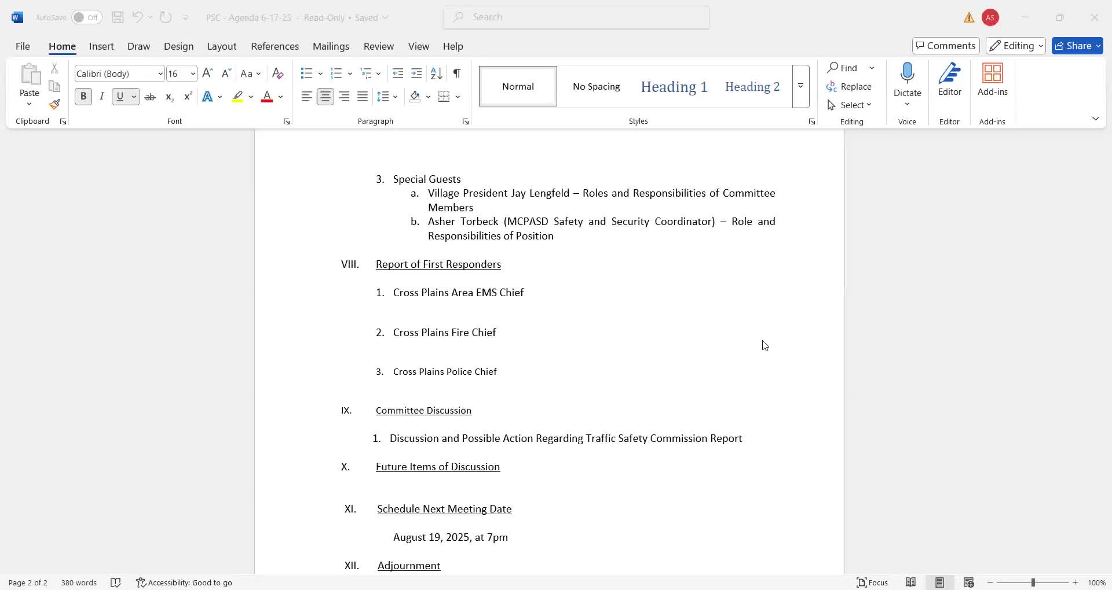
Task: Apply the Heading 1 style
Action: tap(674, 87)
